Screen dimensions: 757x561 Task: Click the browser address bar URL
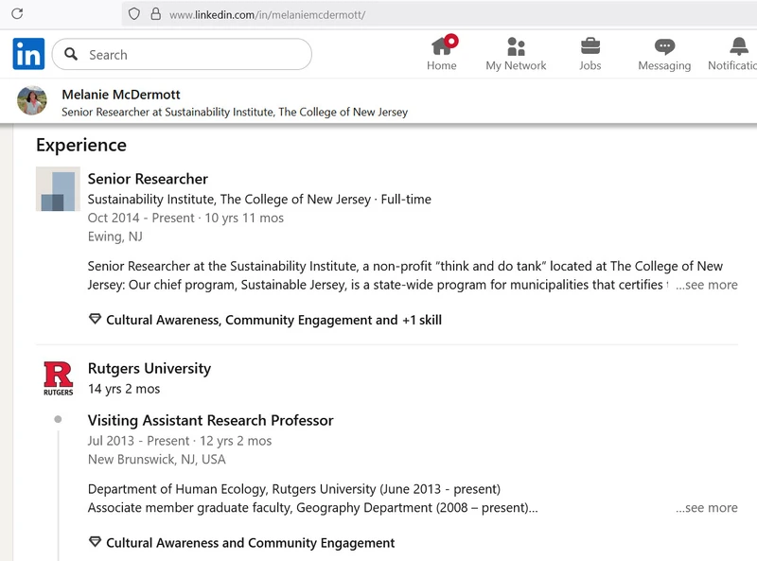(x=267, y=14)
